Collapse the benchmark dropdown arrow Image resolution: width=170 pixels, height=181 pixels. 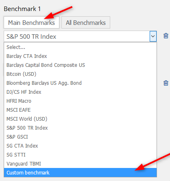point(153,36)
